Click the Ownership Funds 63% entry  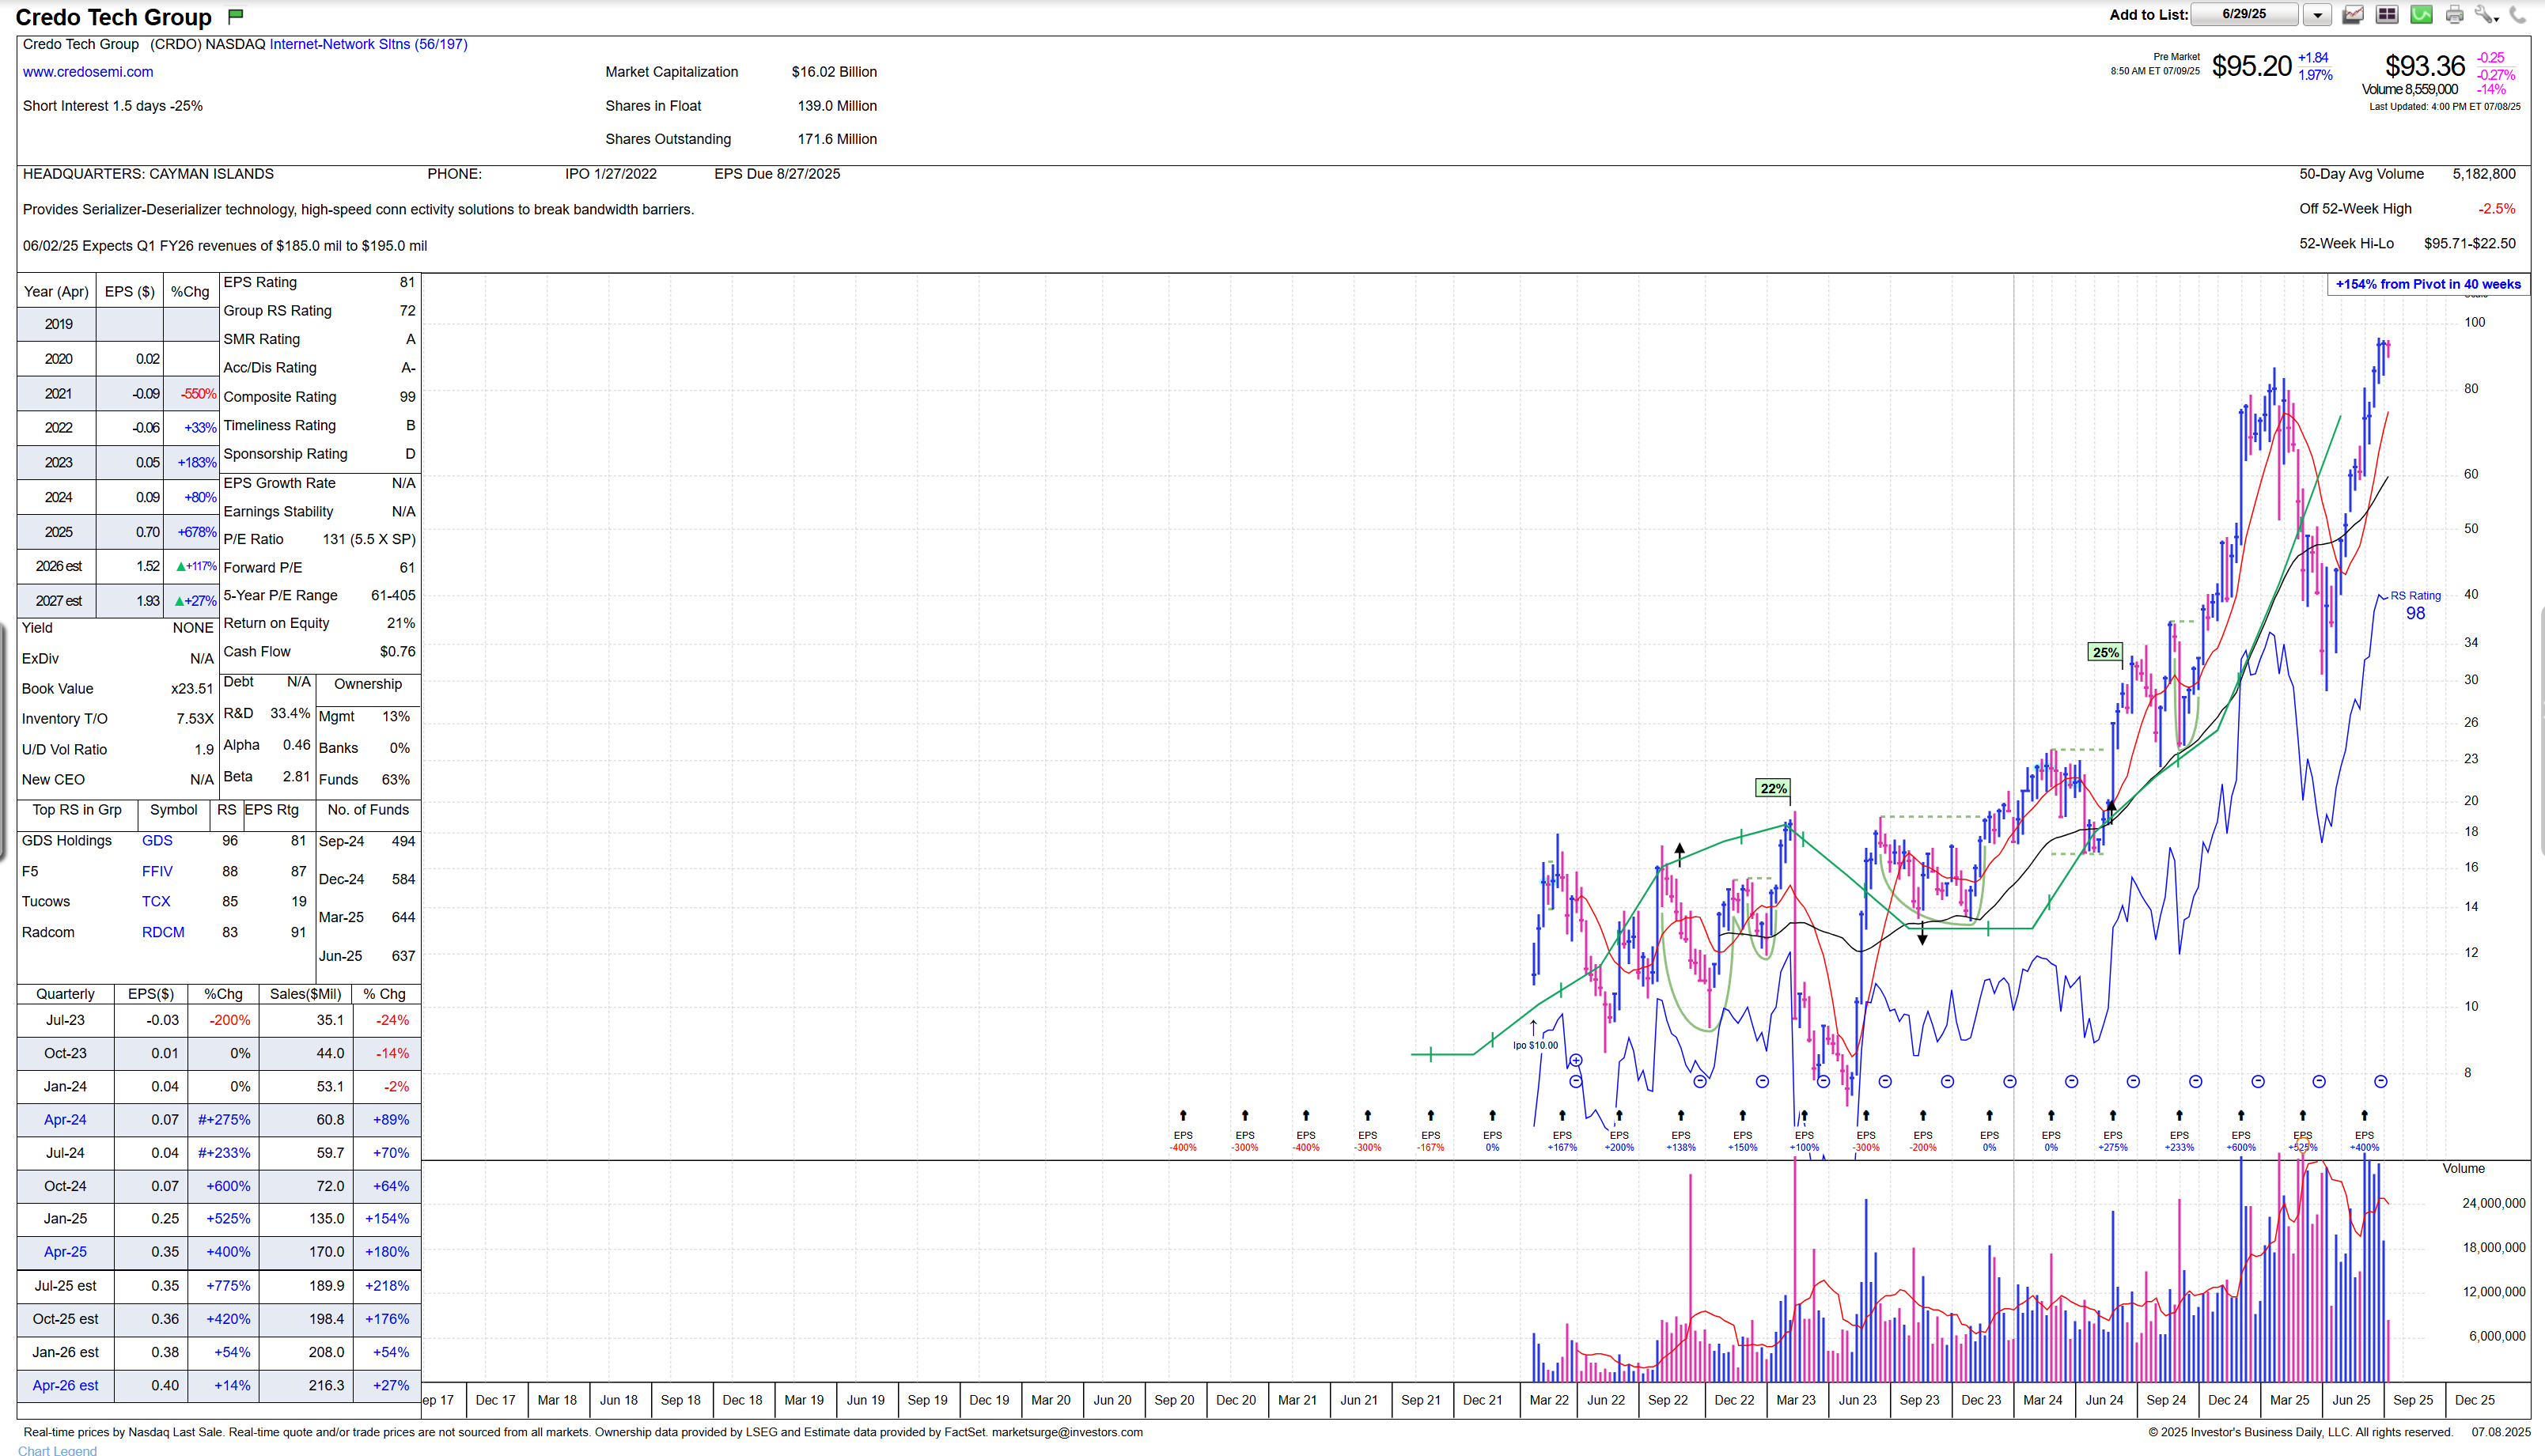tap(364, 780)
